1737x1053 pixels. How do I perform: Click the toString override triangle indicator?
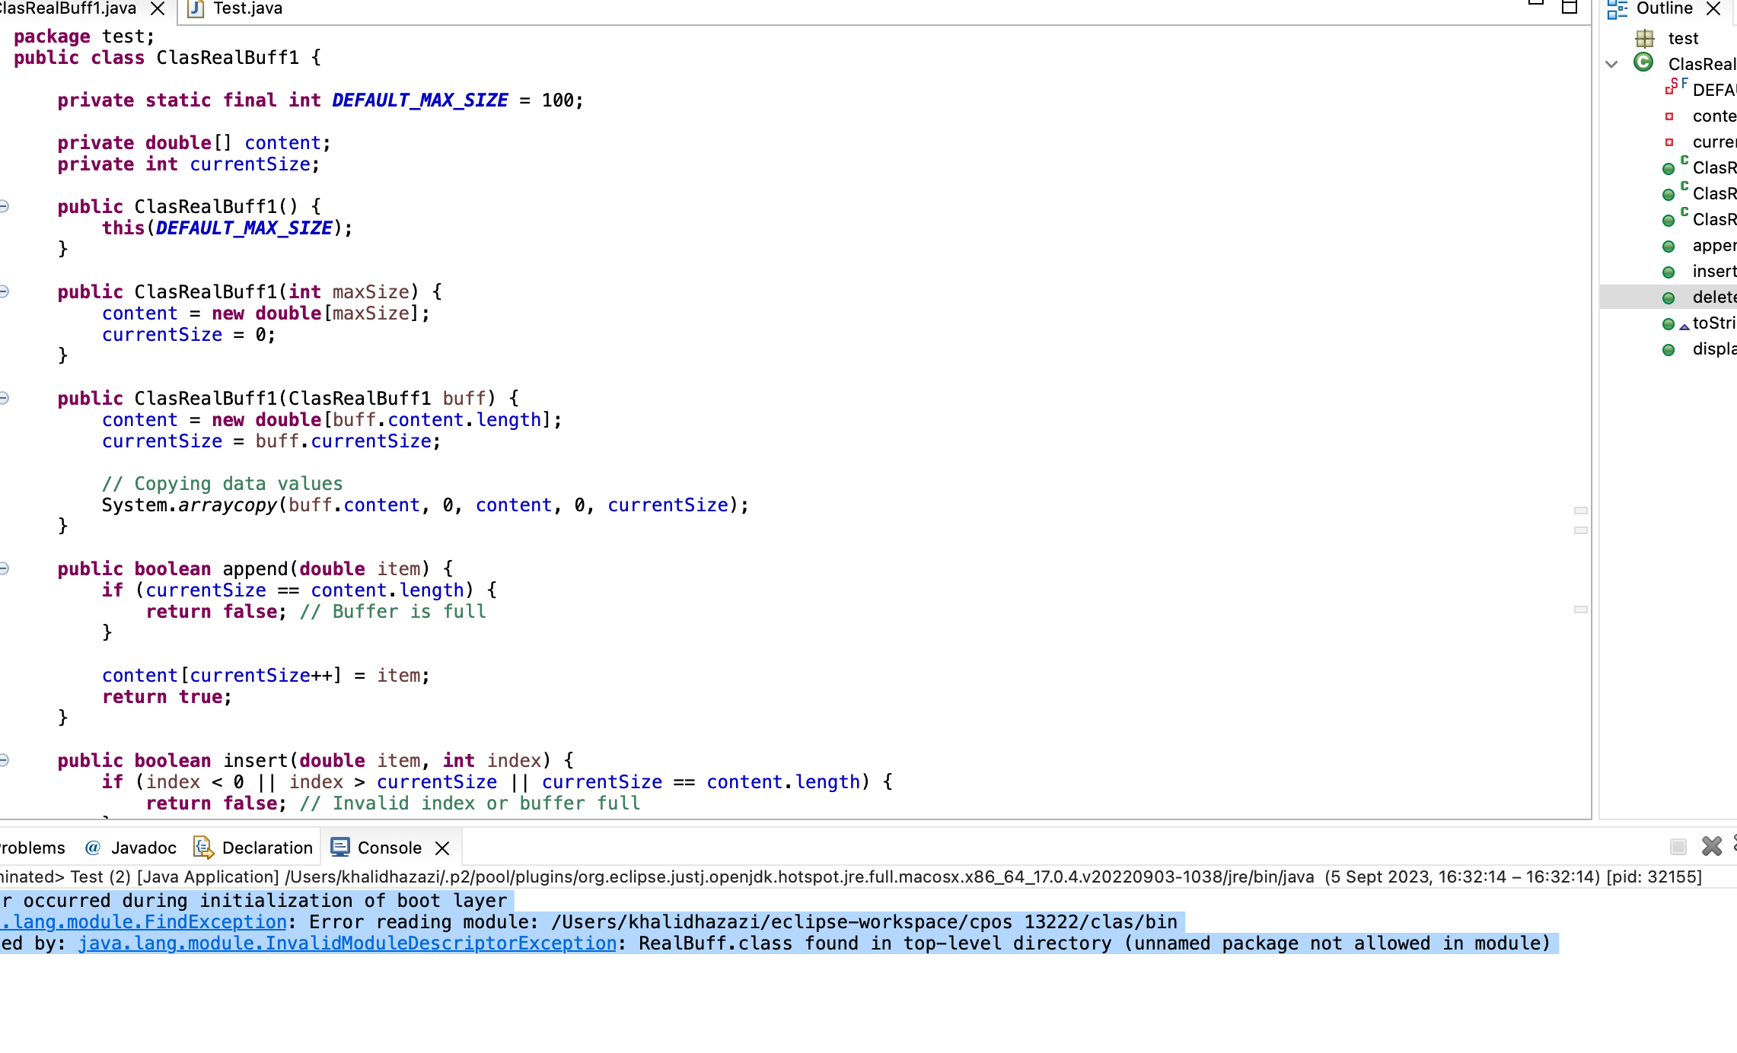click(1683, 325)
